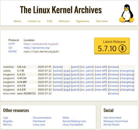Download the mainline 5.8-rc6 tarball
The width and height of the screenshot is (139, 130).
click(58, 67)
